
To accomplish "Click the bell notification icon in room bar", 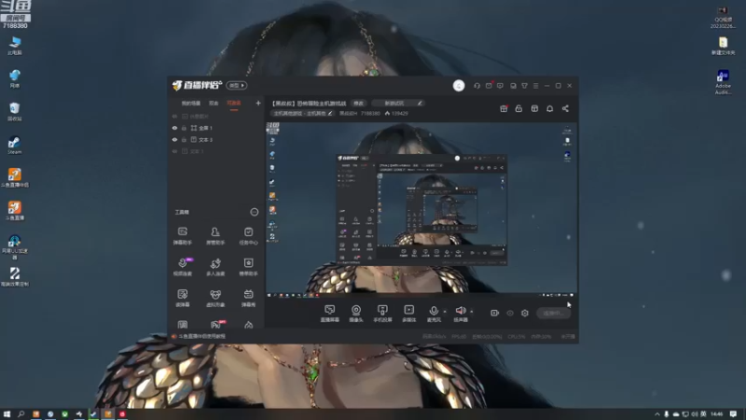I will click(549, 108).
